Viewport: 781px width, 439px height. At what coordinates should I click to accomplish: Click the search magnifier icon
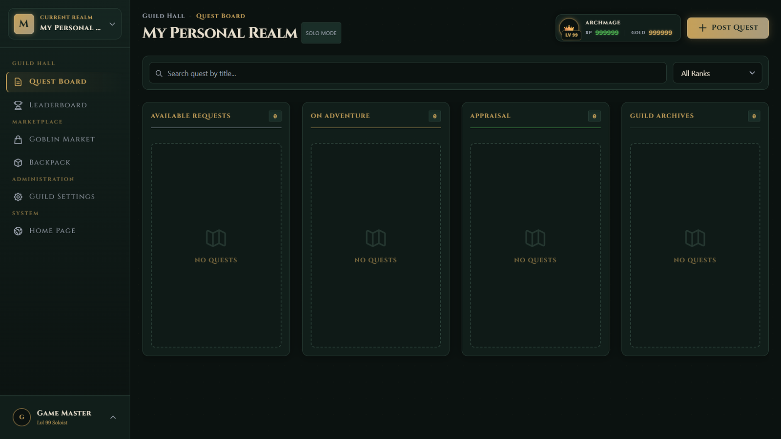pyautogui.click(x=159, y=73)
